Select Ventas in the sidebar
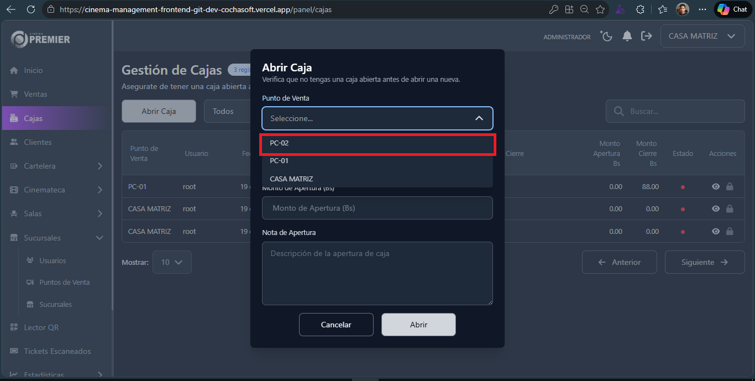755x381 pixels. coord(39,94)
